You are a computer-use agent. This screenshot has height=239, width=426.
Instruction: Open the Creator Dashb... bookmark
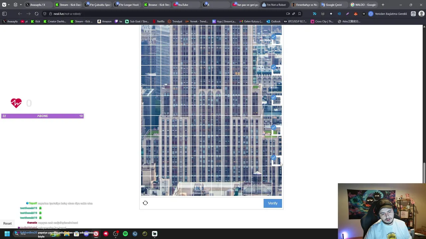click(x=55, y=21)
